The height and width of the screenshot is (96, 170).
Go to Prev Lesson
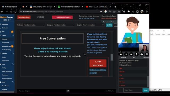[x=105, y=22]
